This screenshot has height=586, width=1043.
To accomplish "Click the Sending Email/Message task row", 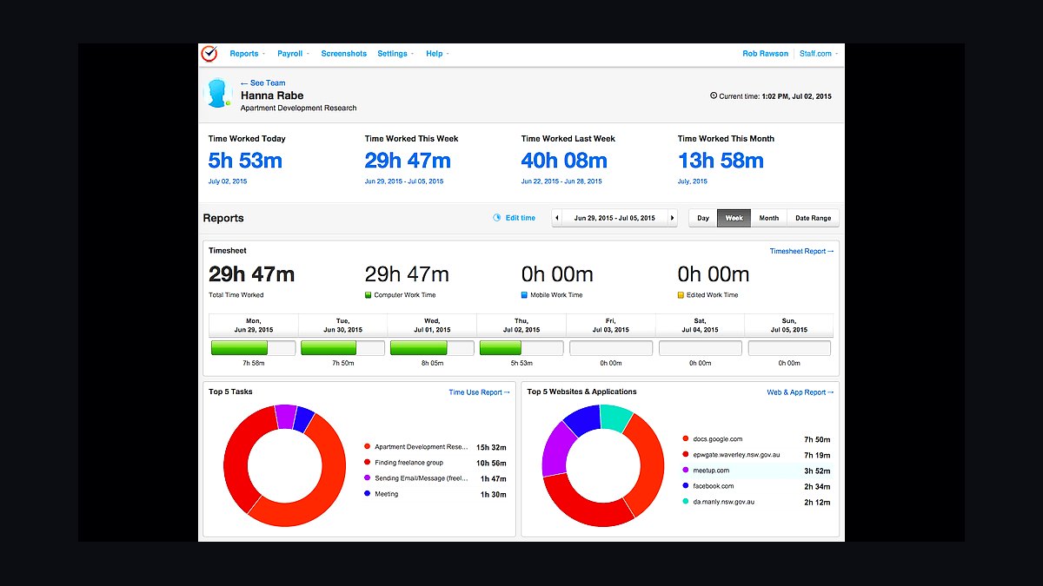I will pos(435,478).
